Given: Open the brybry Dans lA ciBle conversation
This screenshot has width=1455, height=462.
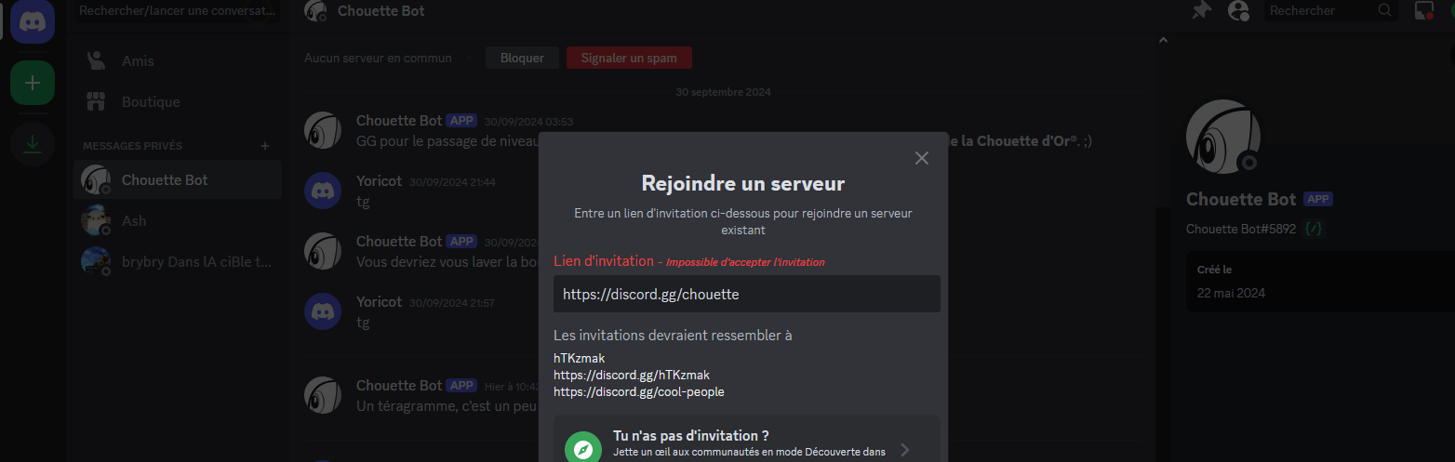Looking at the screenshot, I should click(177, 261).
